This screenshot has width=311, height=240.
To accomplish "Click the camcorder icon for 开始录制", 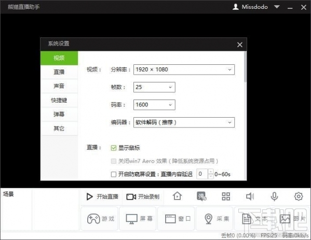I will (131, 197).
